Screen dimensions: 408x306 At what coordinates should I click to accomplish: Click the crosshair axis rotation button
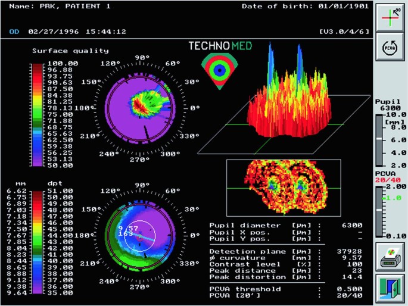390,17
